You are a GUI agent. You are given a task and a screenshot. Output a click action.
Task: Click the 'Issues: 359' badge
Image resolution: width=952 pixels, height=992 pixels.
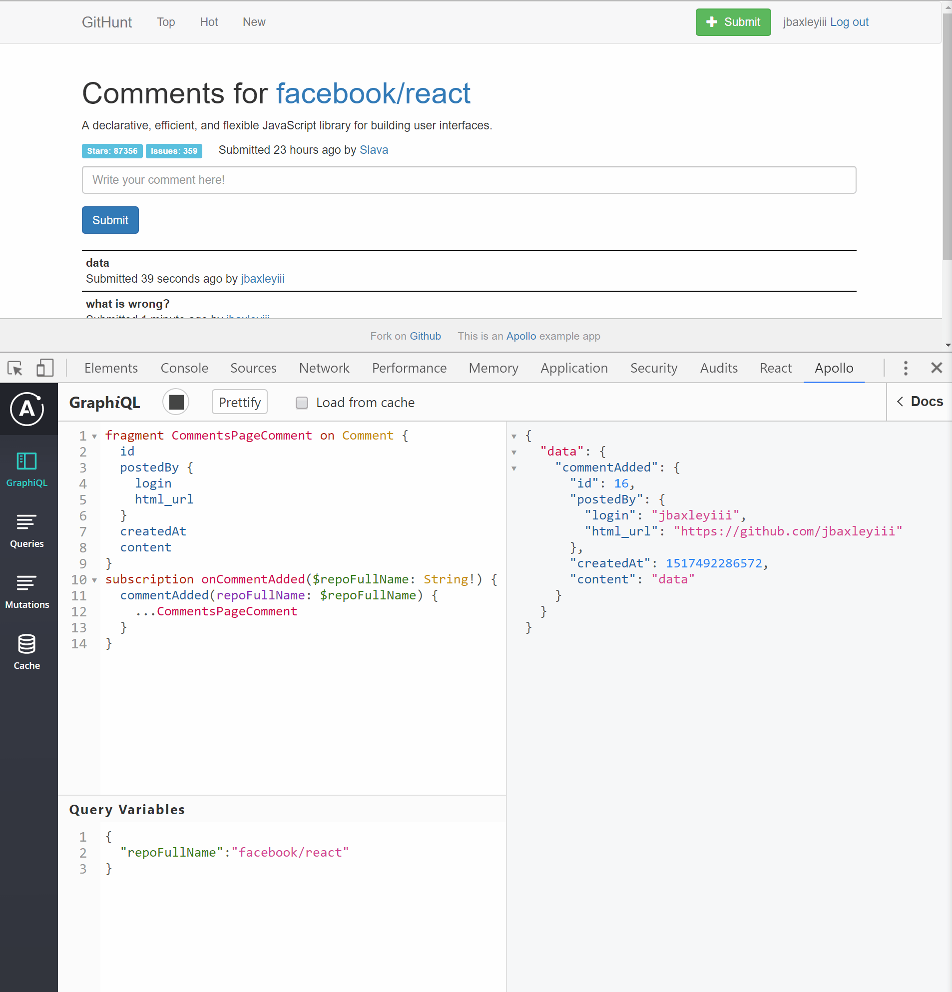(174, 151)
